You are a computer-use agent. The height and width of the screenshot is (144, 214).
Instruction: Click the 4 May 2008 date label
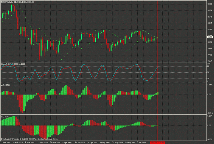[x=104, y=143]
